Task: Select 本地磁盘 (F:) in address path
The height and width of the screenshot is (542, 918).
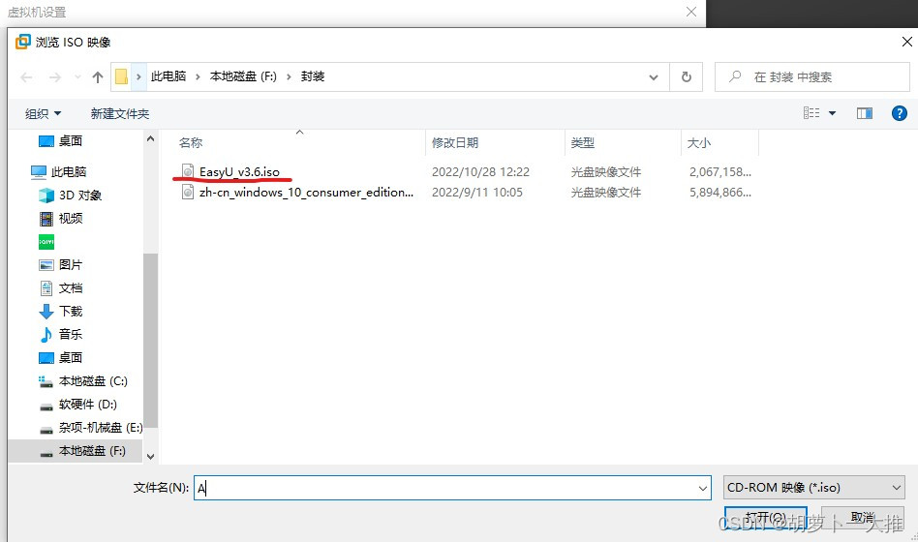Action: click(244, 76)
